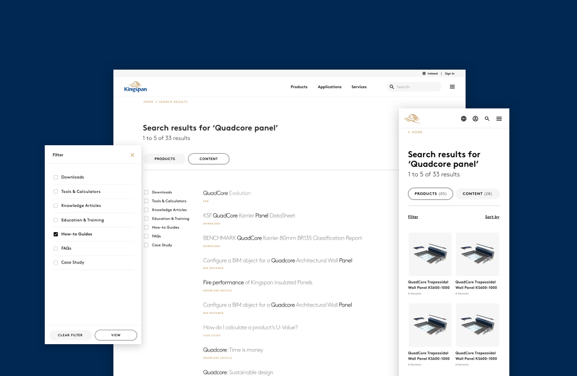Click the lion logo in mobile view

pyautogui.click(x=412, y=118)
